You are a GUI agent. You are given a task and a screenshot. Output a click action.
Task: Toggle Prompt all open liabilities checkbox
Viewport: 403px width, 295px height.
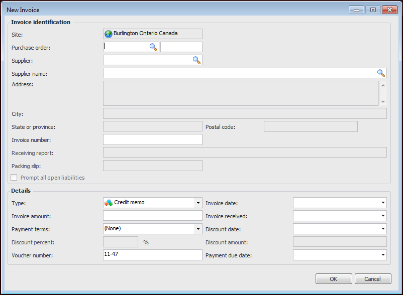pyautogui.click(x=14, y=178)
